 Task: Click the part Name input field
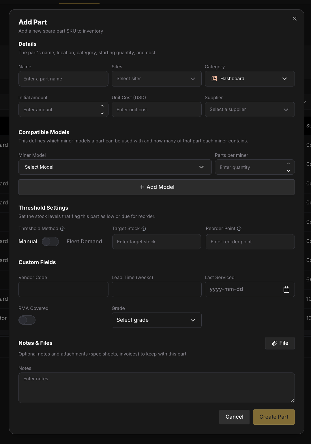(63, 79)
